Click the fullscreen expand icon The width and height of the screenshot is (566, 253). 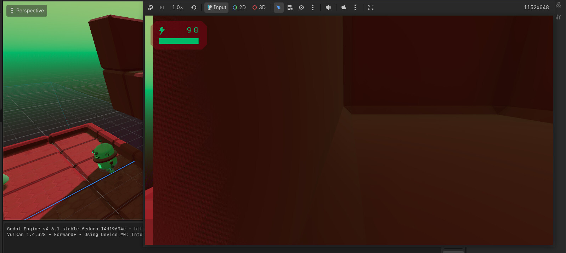click(x=371, y=7)
